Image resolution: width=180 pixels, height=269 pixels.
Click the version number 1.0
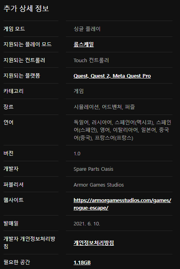77,154
